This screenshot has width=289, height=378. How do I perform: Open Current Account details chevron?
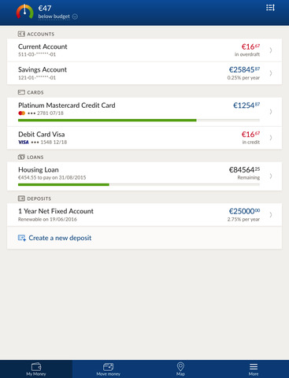tap(271, 50)
